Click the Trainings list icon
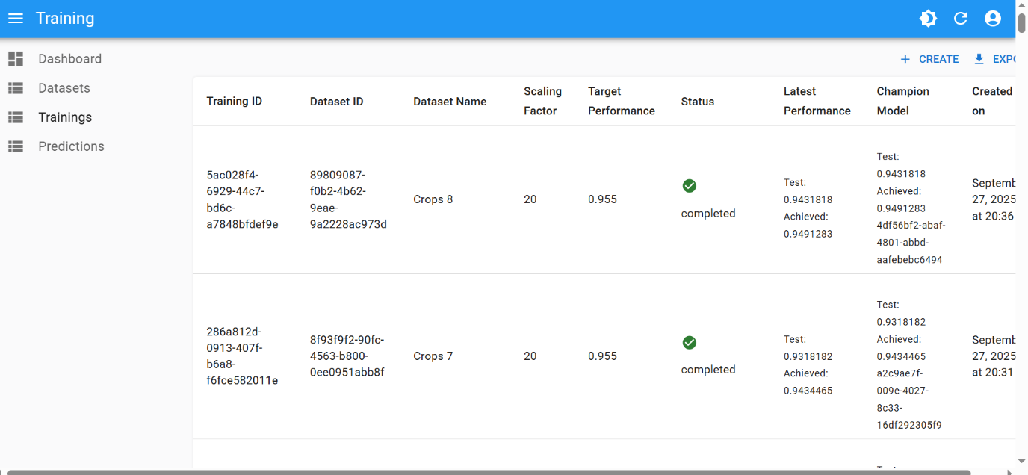 point(16,117)
